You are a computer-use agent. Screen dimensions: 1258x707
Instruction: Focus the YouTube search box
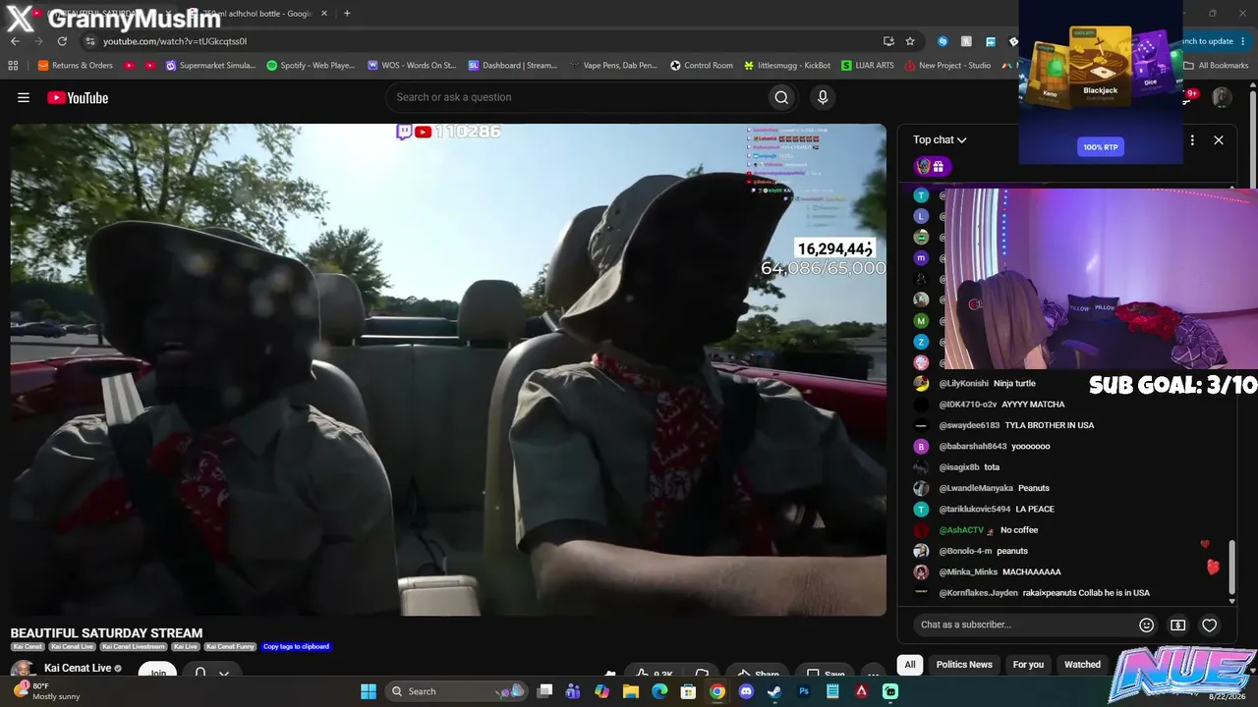576,97
